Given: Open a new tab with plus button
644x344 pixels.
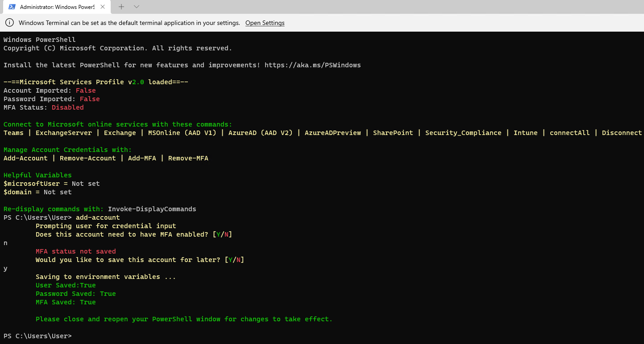Looking at the screenshot, I should [x=121, y=7].
